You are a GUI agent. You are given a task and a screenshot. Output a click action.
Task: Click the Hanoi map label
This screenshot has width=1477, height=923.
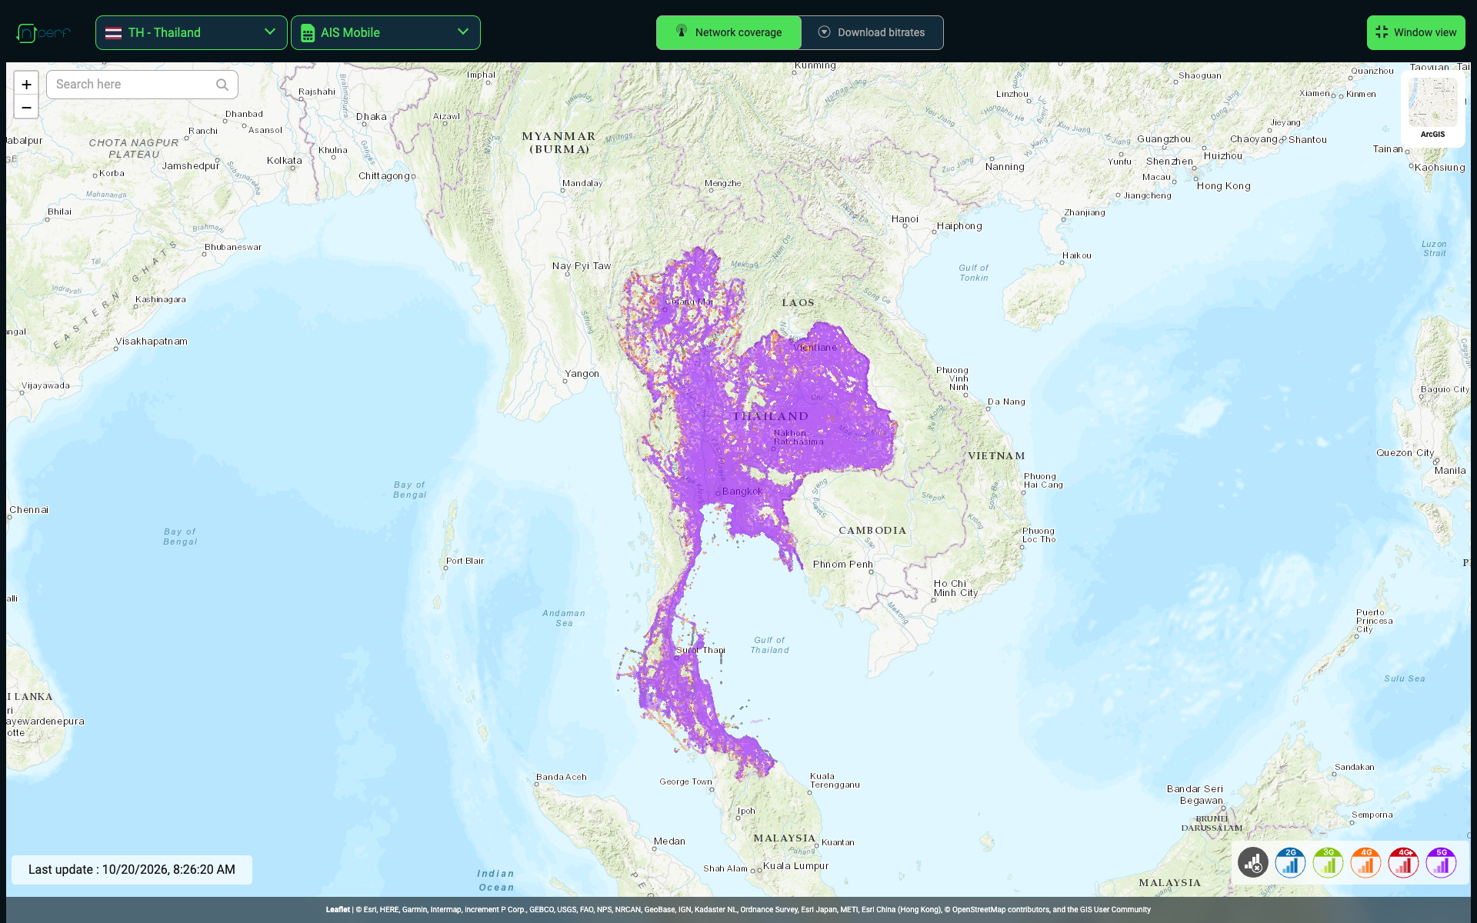905,219
